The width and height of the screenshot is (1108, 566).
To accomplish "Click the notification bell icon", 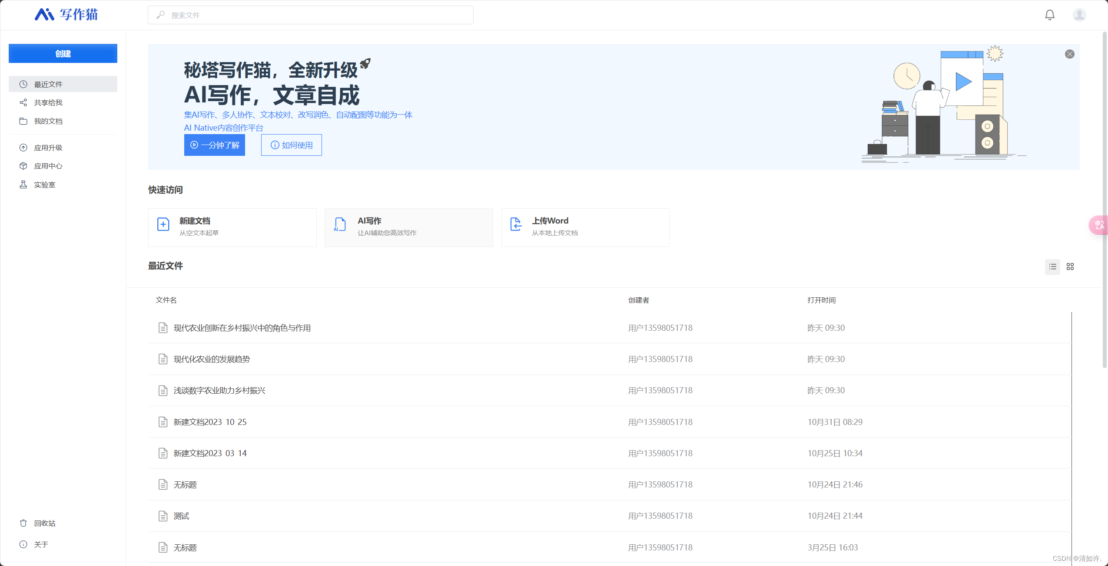I will (1049, 15).
